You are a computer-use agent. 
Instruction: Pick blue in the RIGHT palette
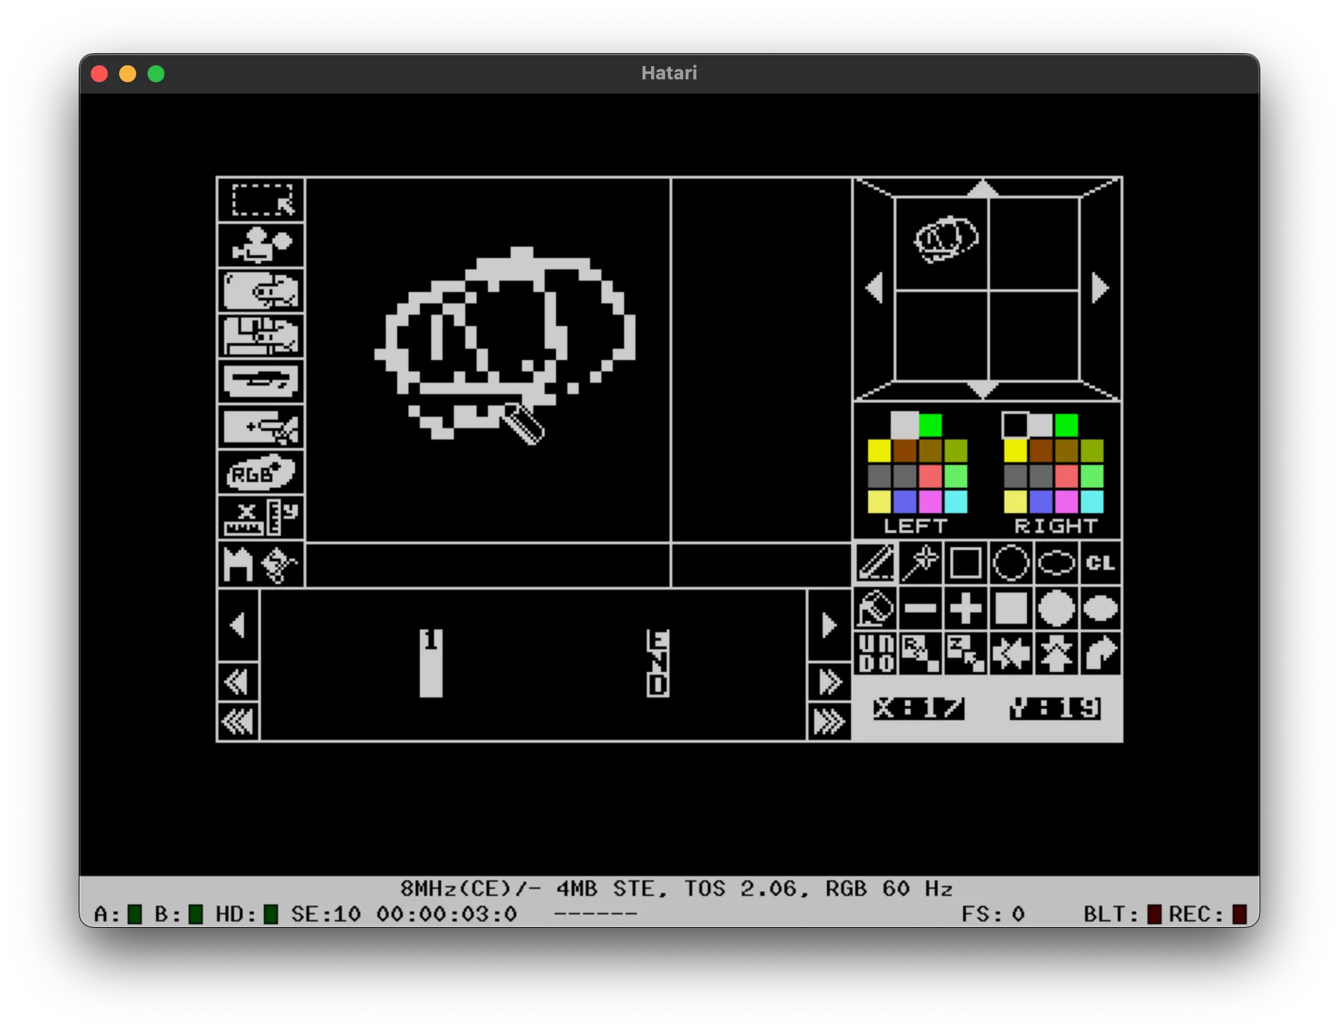coord(1041,502)
